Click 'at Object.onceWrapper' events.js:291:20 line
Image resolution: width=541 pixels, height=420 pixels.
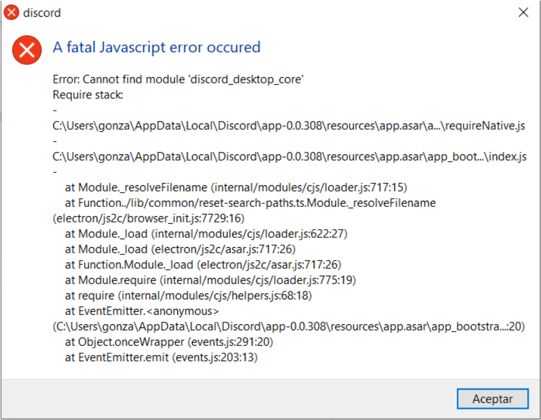(x=169, y=342)
